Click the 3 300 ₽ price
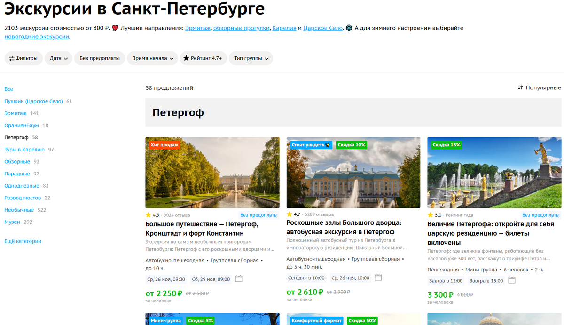The height and width of the screenshot is (325, 564). (440, 295)
